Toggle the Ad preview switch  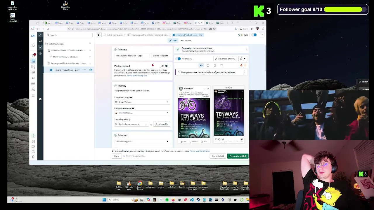coord(179,59)
